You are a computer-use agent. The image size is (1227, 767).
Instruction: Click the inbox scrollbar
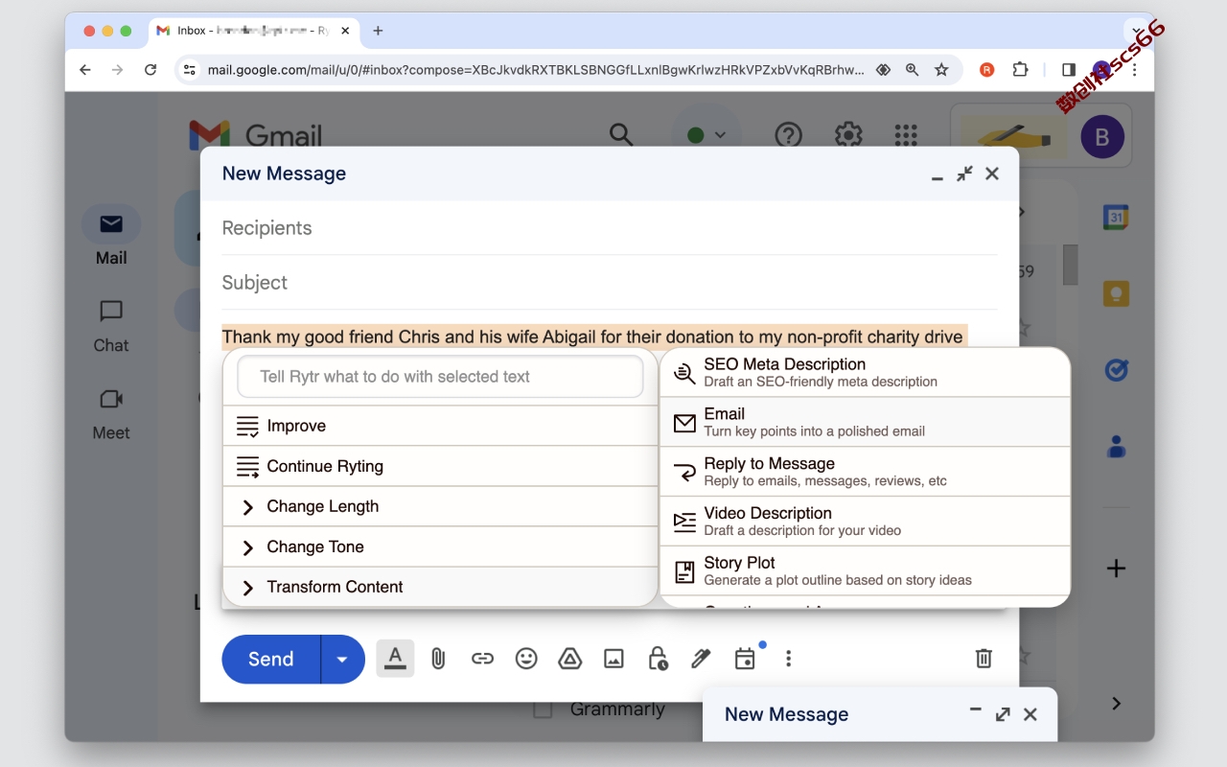click(1071, 265)
